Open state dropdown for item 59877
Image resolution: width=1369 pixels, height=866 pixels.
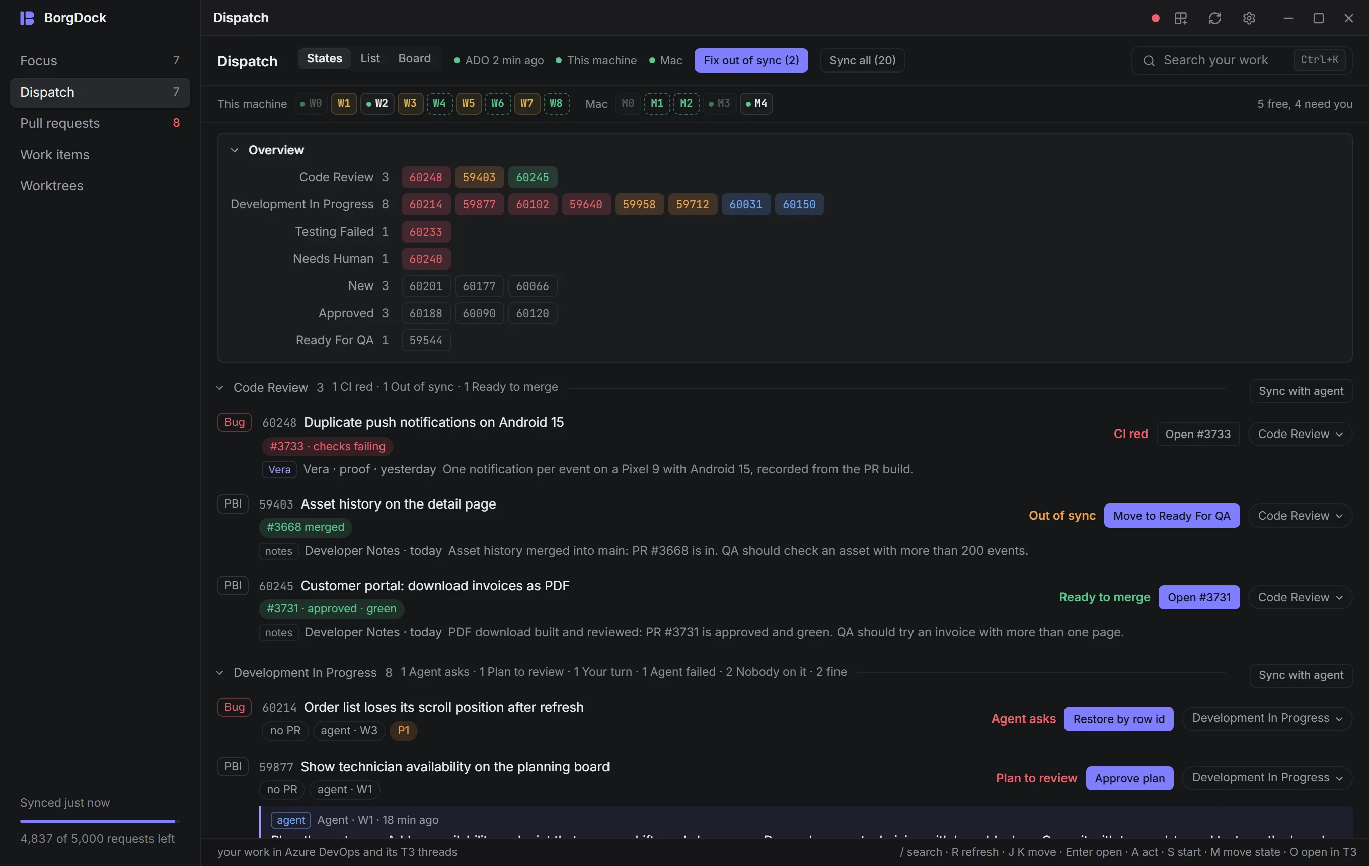click(1267, 778)
